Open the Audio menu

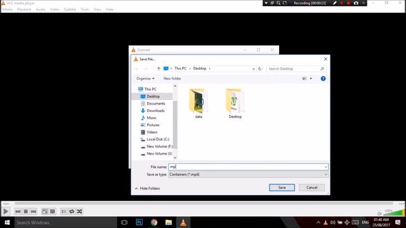[41, 9]
